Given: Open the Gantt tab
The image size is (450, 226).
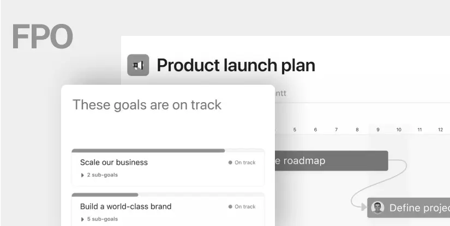Looking at the screenshot, I should [x=280, y=93].
